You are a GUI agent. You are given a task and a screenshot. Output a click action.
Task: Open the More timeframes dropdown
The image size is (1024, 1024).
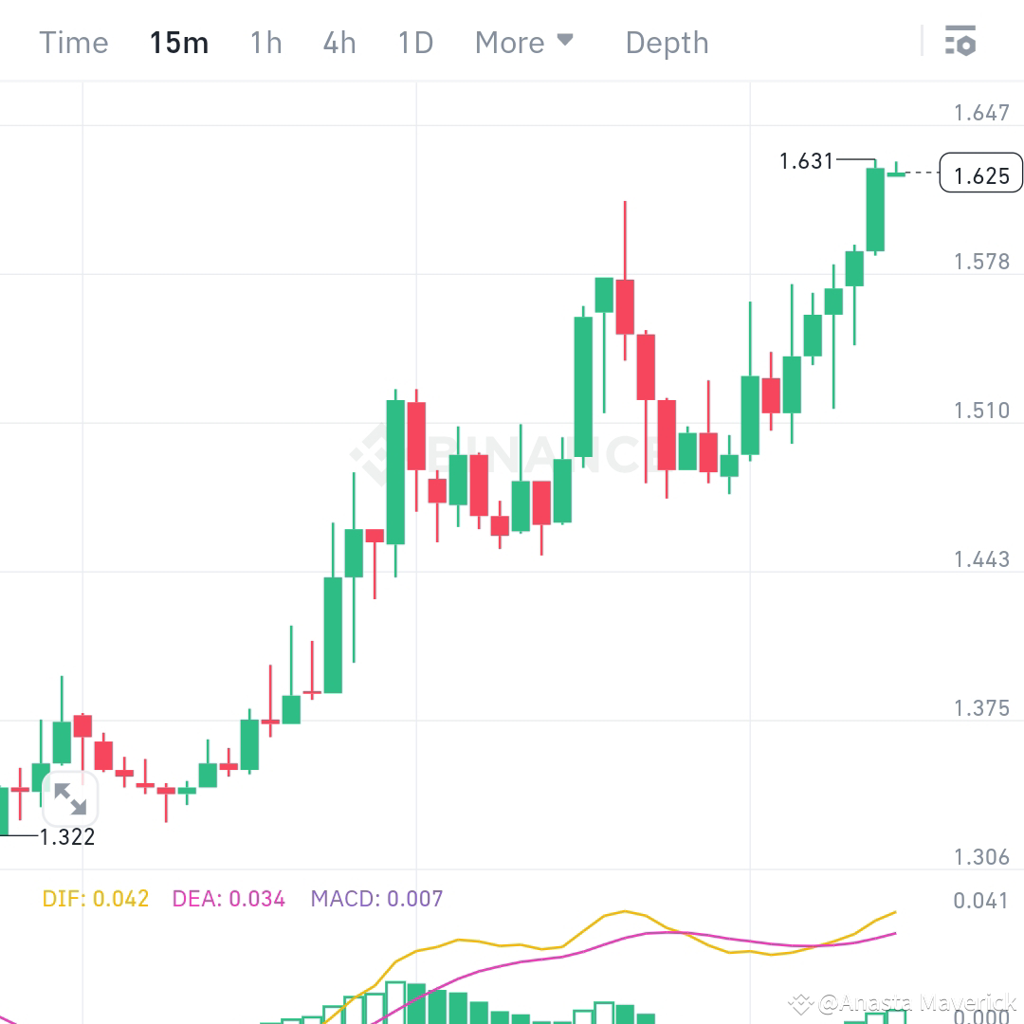click(x=510, y=42)
